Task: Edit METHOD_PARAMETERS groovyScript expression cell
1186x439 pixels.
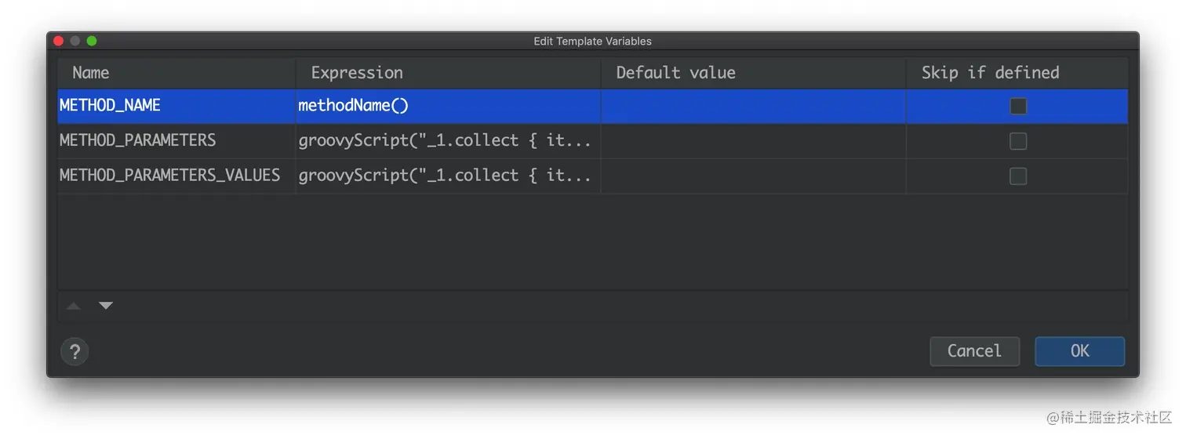Action: click(448, 141)
